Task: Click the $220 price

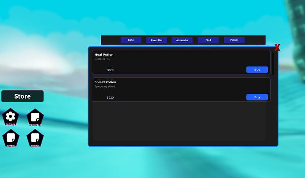Action: click(111, 97)
